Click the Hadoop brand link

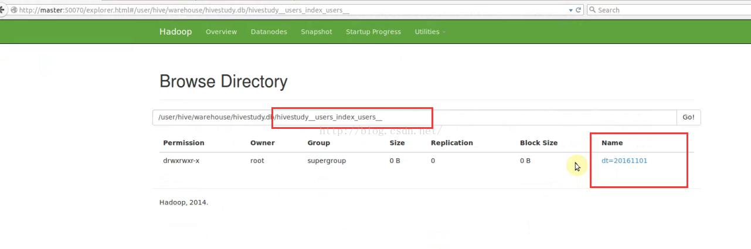pos(175,32)
